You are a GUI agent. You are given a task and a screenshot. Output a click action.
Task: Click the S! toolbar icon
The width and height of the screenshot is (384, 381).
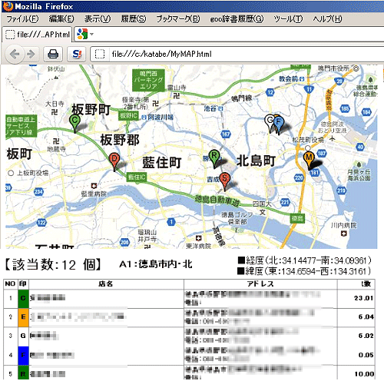[77, 54]
